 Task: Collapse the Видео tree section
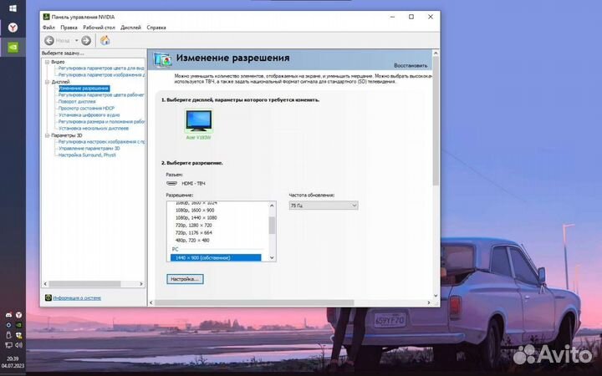click(x=47, y=62)
